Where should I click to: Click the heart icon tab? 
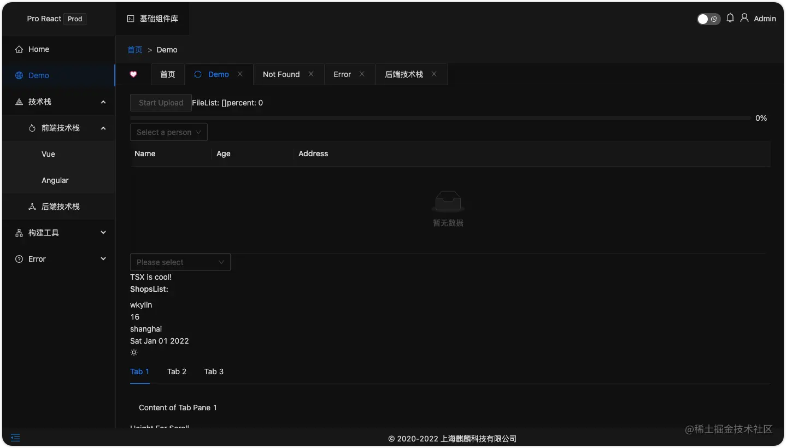(x=133, y=74)
